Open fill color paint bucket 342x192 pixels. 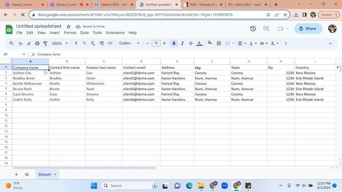[210, 43]
